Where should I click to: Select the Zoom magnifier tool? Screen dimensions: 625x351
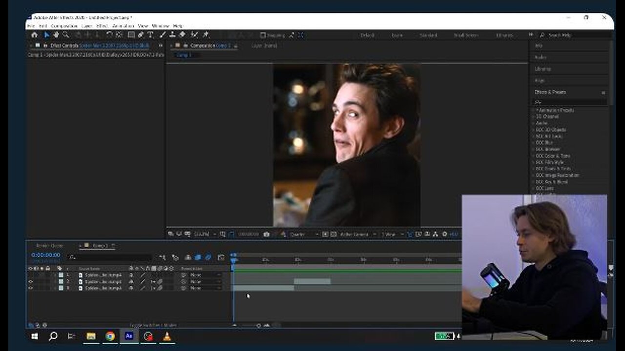coord(66,35)
